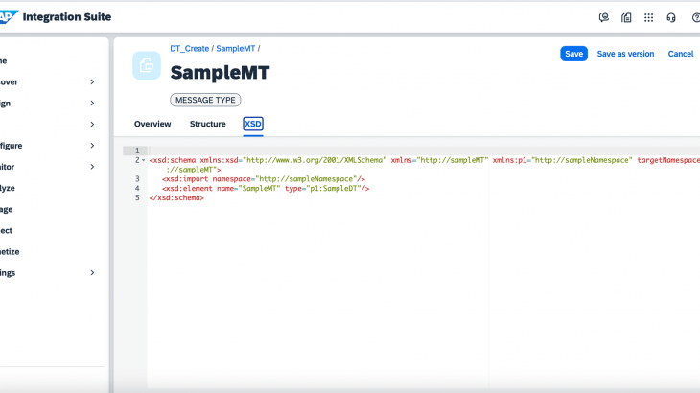Expand the Design menu chevron
The image size is (700, 393).
92,104
